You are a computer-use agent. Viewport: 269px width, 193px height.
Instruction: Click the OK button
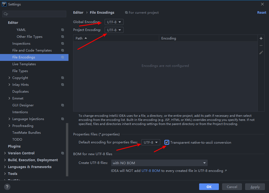pyautogui.click(x=209, y=187)
